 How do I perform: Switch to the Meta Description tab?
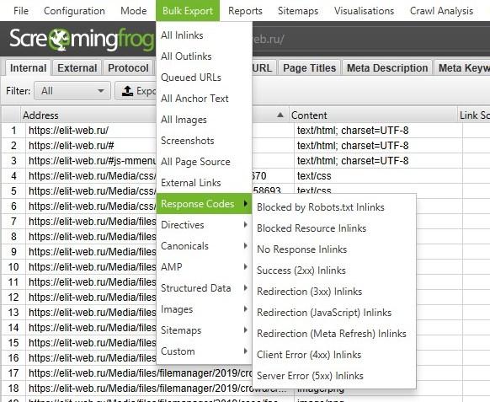click(x=387, y=68)
